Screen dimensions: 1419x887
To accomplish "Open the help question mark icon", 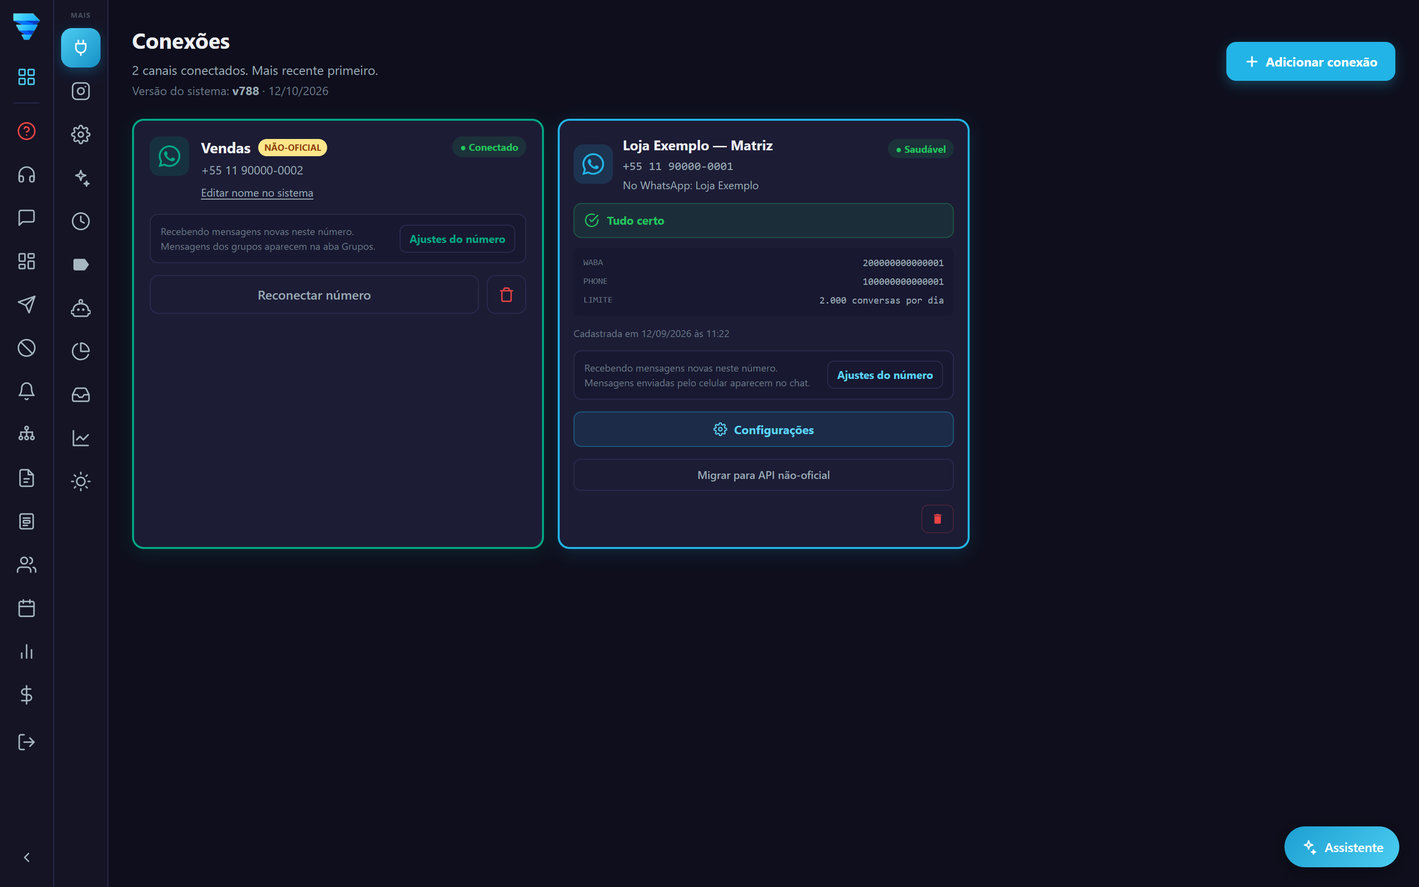I will click(27, 131).
